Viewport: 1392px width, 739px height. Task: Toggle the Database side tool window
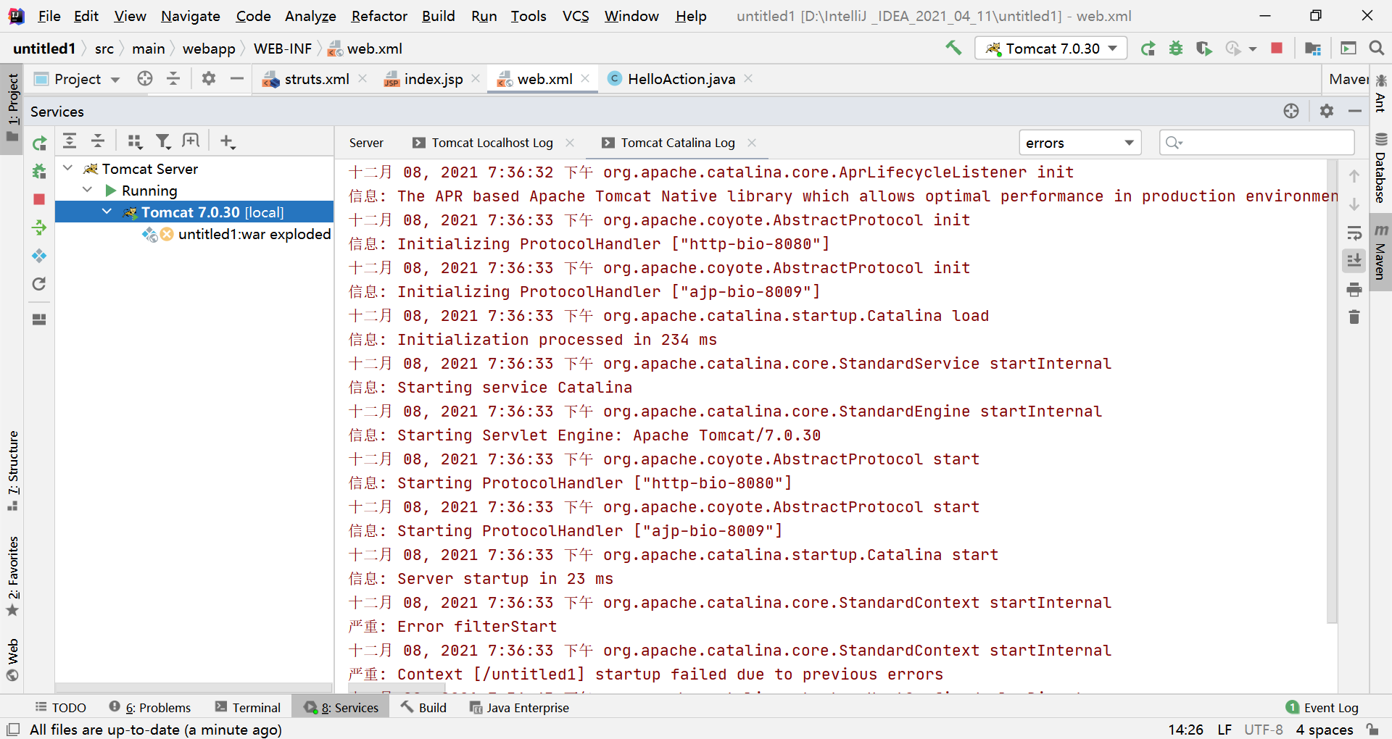(x=1381, y=168)
